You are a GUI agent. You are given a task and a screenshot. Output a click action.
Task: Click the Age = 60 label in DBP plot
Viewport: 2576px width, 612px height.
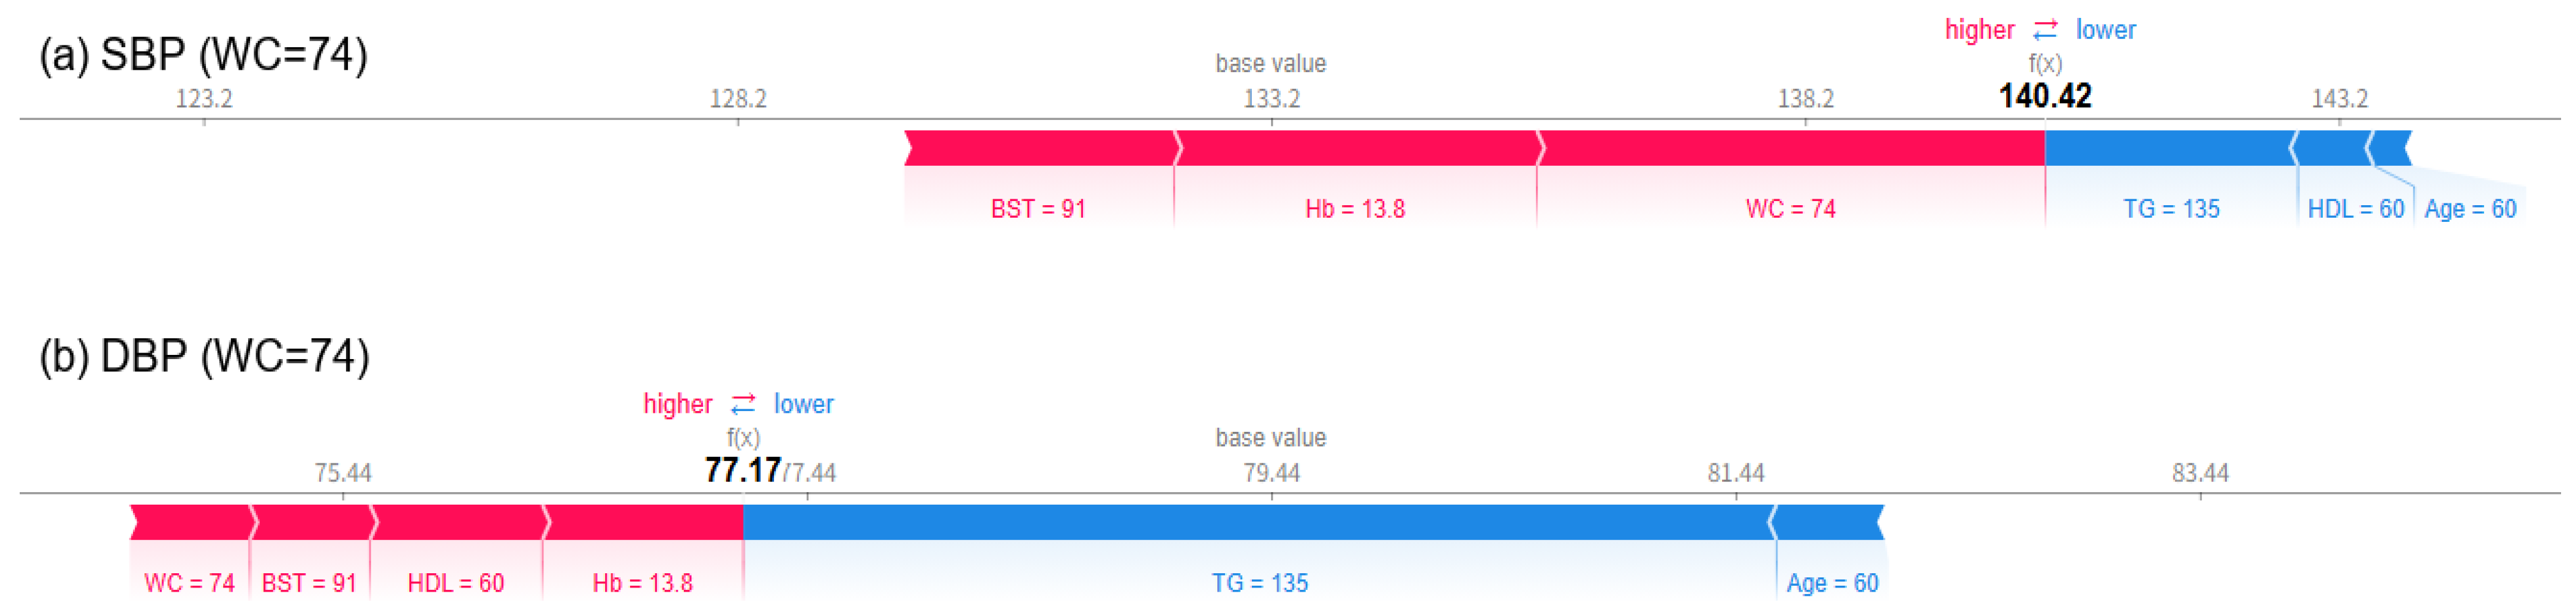point(1832,583)
